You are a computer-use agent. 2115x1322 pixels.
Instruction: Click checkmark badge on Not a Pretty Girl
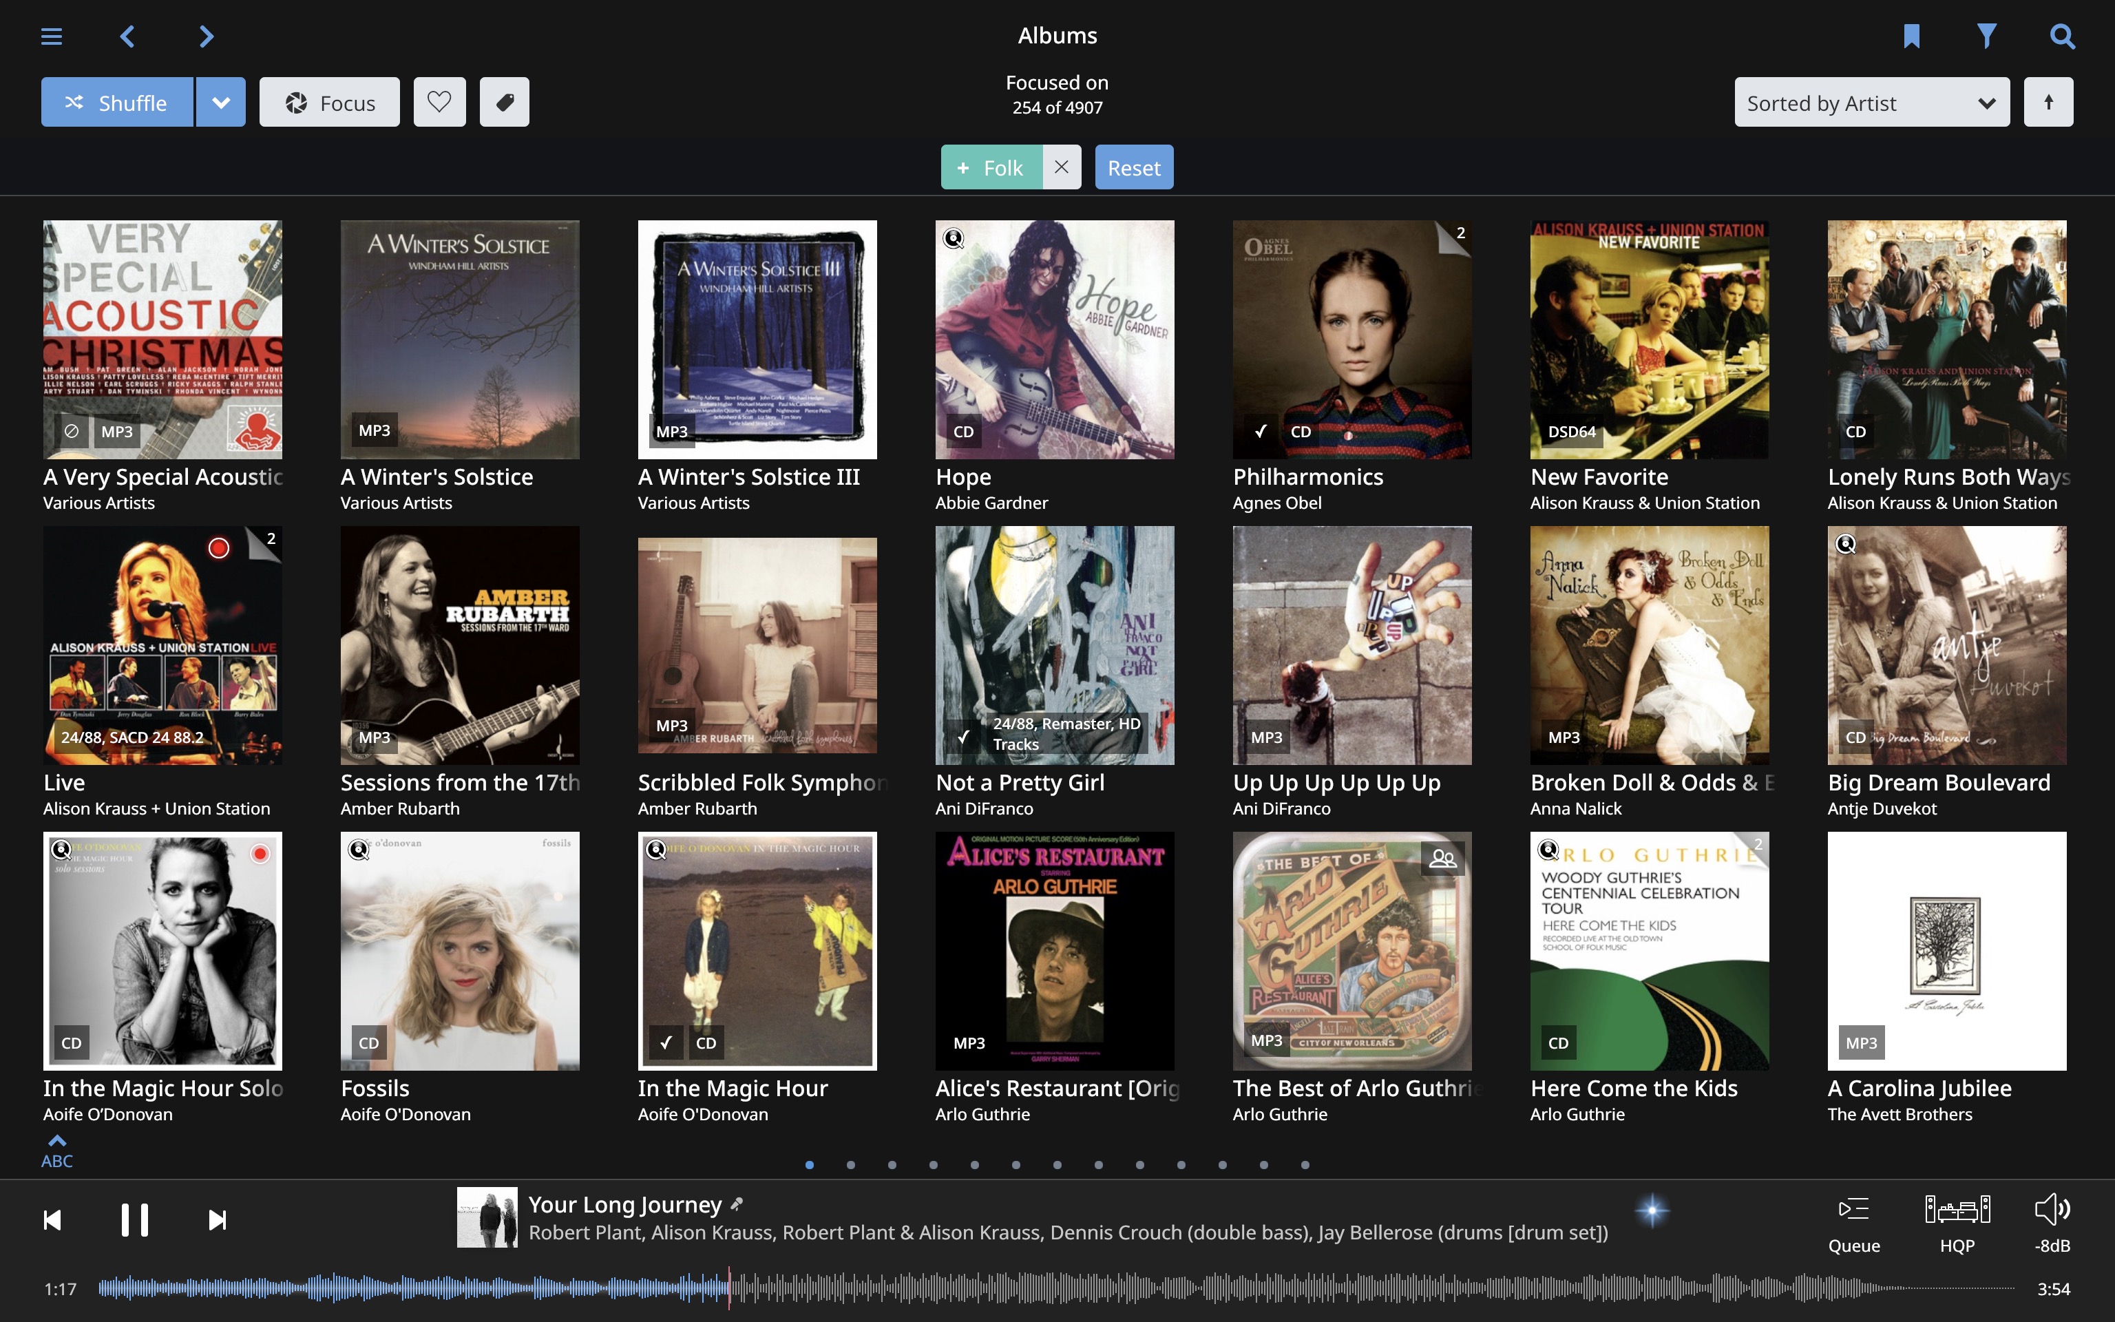point(962,737)
